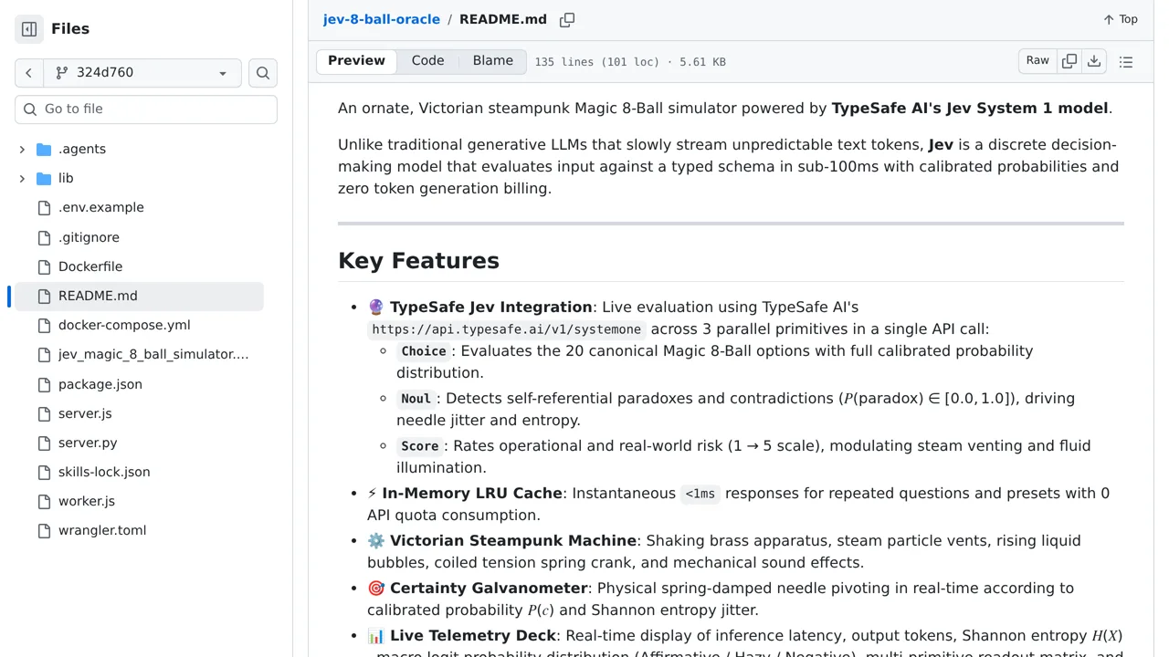1169x657 pixels.
Task: Open Dockerfile in file tree
Action: [90, 266]
